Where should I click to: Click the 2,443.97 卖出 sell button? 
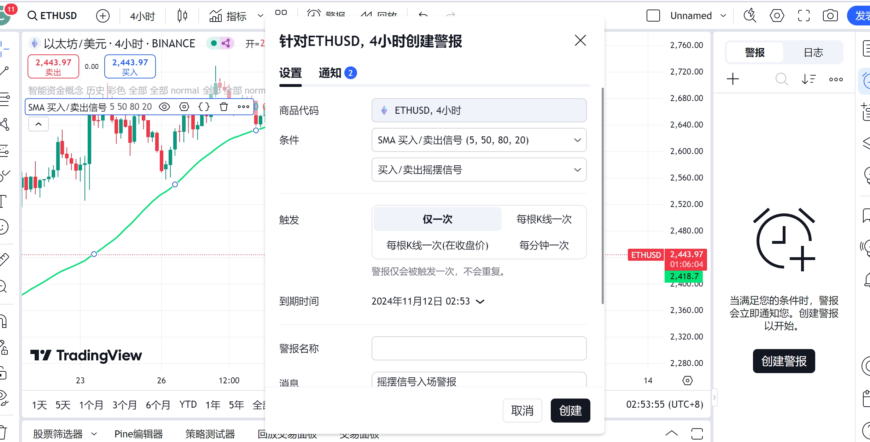point(53,66)
